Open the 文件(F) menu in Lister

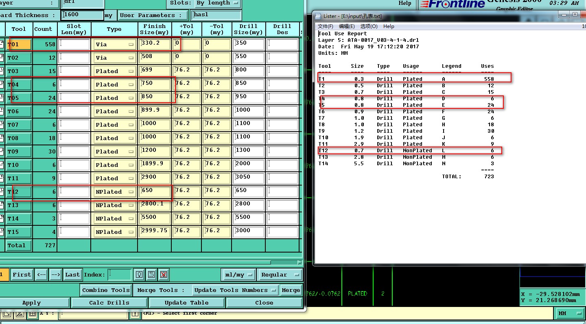pos(326,26)
